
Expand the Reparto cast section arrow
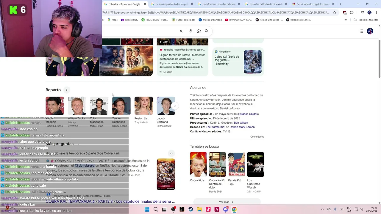coord(67,90)
